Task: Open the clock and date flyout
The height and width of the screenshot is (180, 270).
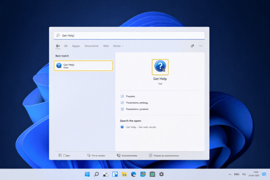Action: click(x=254, y=174)
